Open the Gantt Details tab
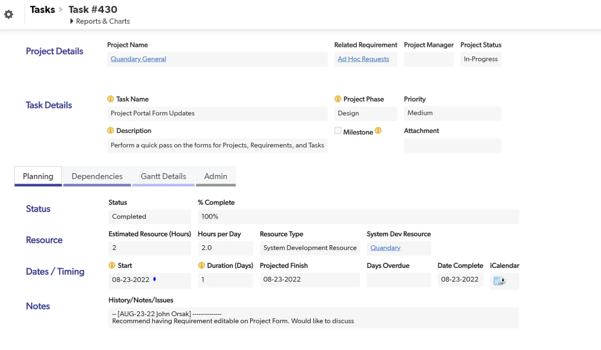This screenshot has height=350, width=601. 163,176
